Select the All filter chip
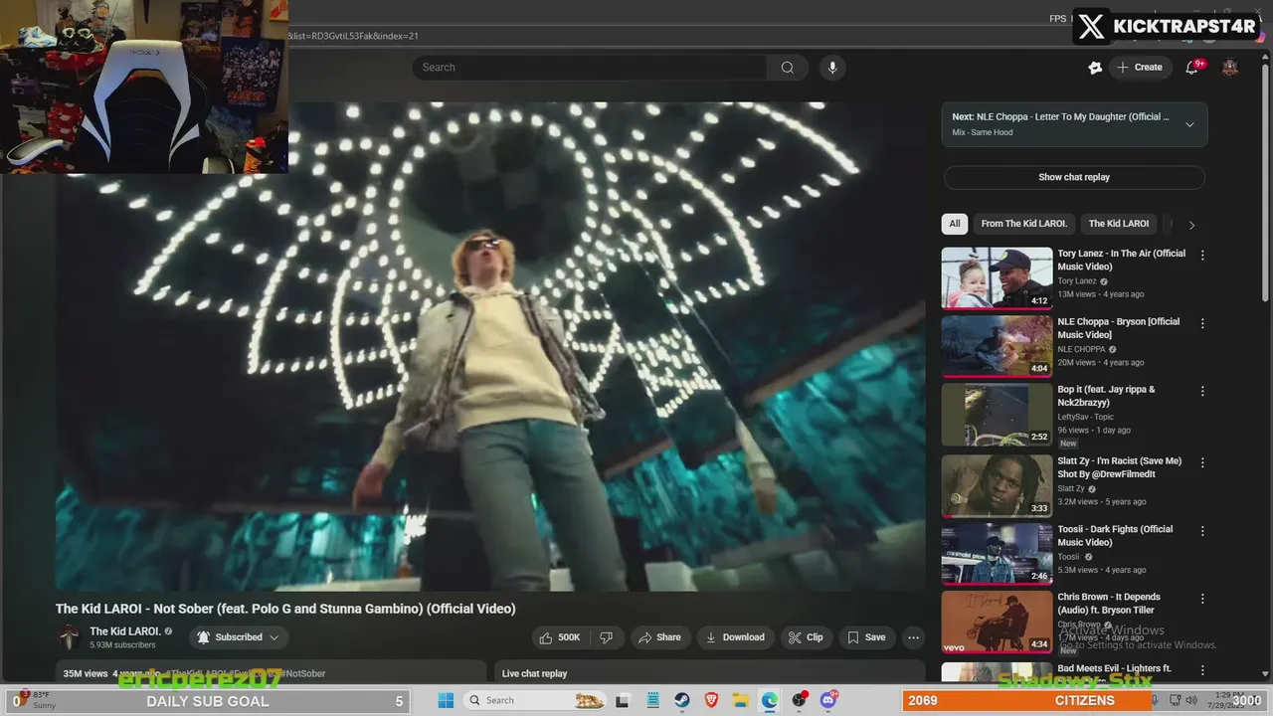 [x=955, y=224]
